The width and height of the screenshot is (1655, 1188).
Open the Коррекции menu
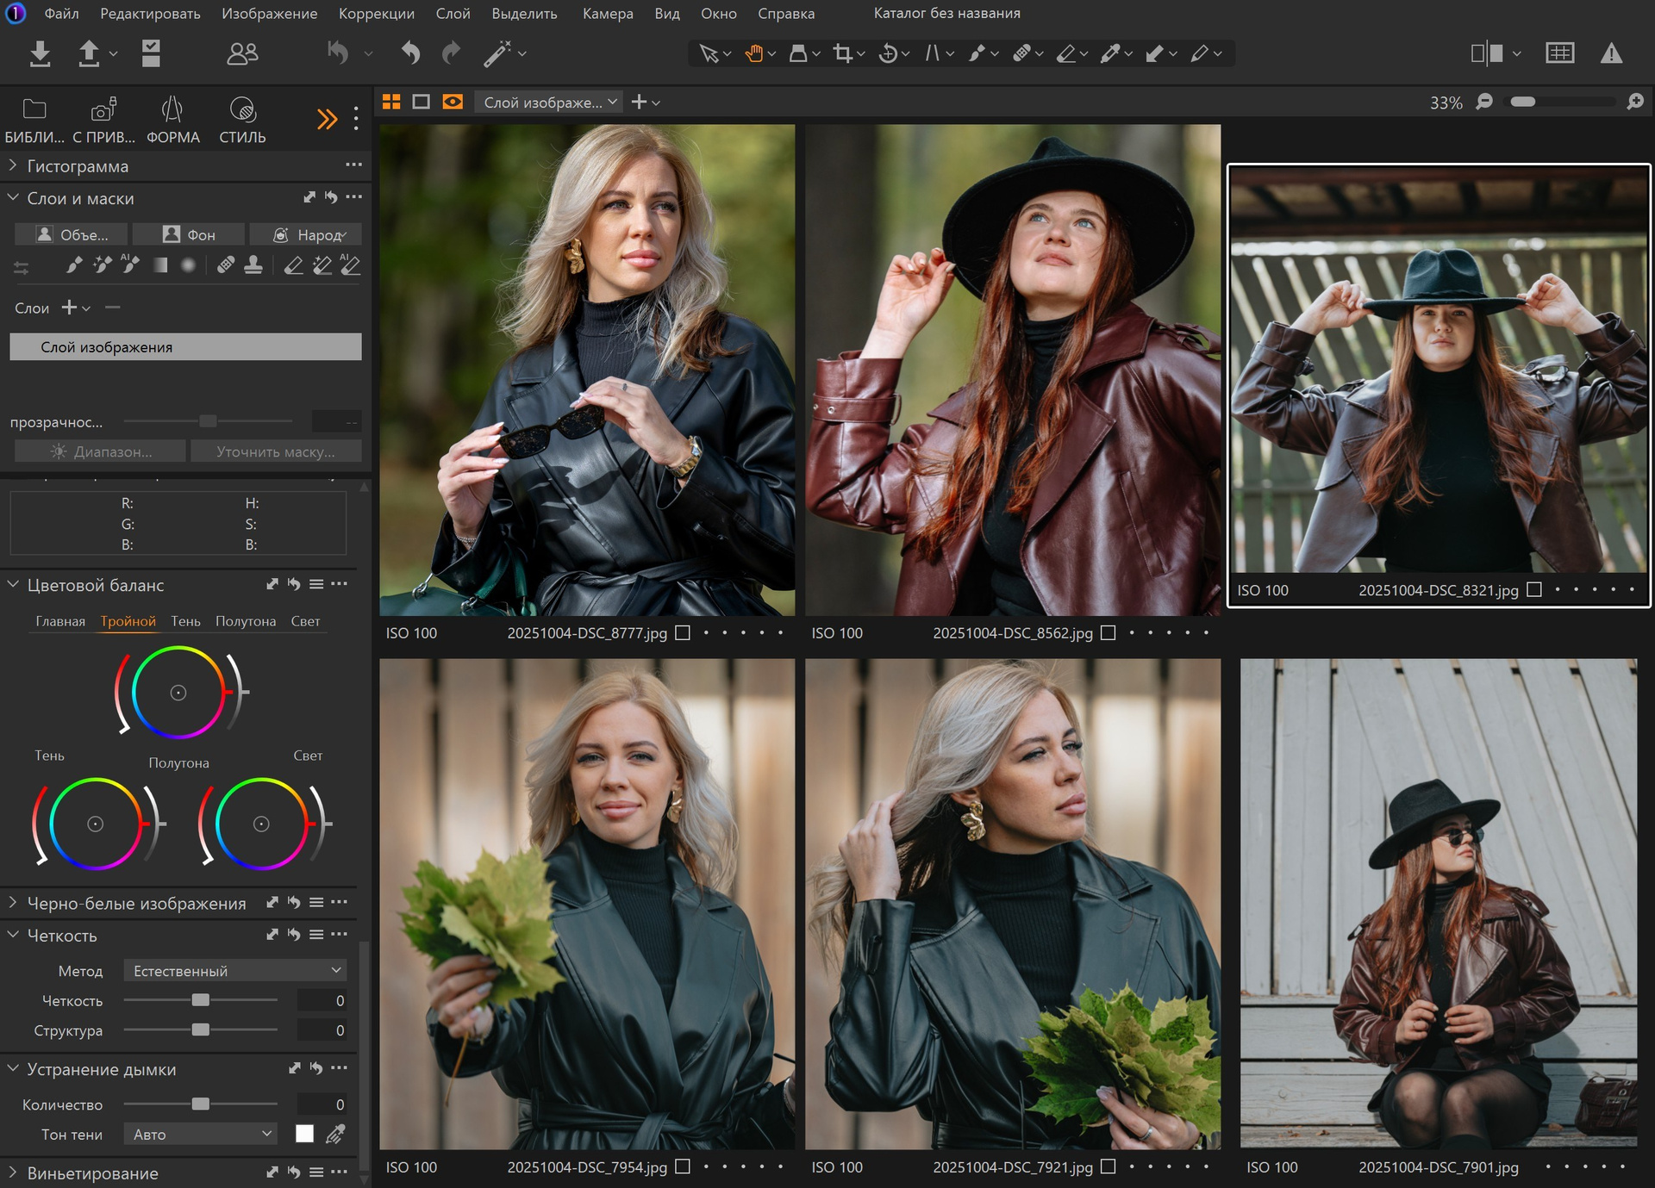point(376,13)
